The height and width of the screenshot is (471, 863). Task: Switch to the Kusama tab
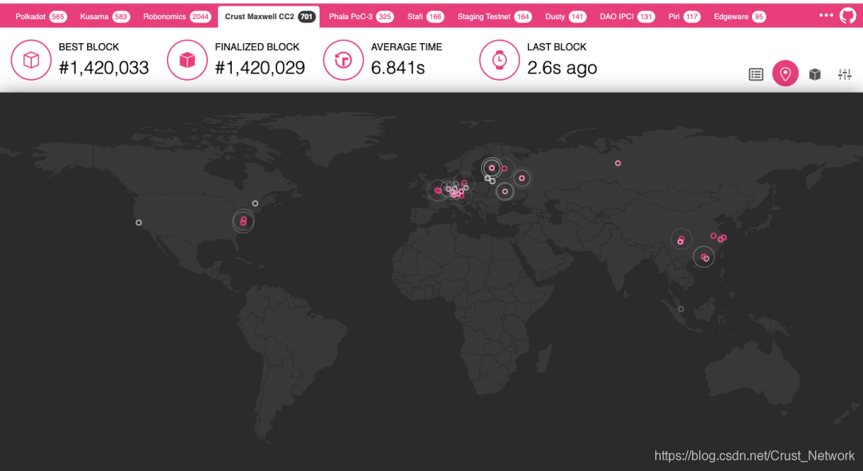tap(104, 17)
